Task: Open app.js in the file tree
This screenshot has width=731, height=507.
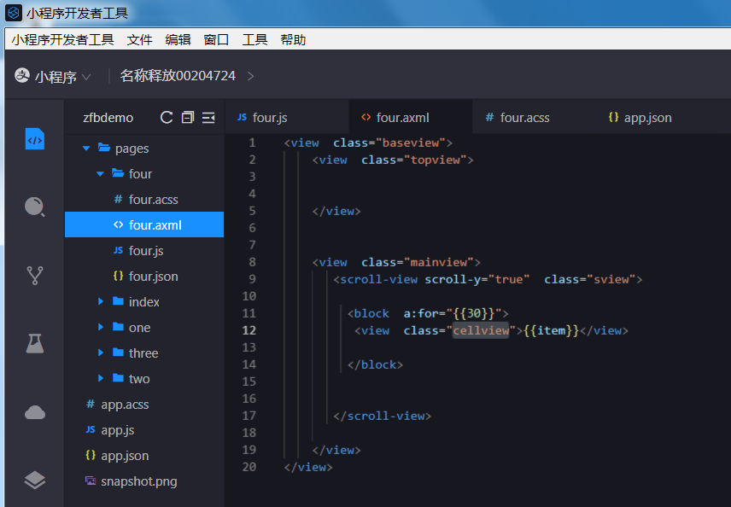Action: (x=144, y=430)
